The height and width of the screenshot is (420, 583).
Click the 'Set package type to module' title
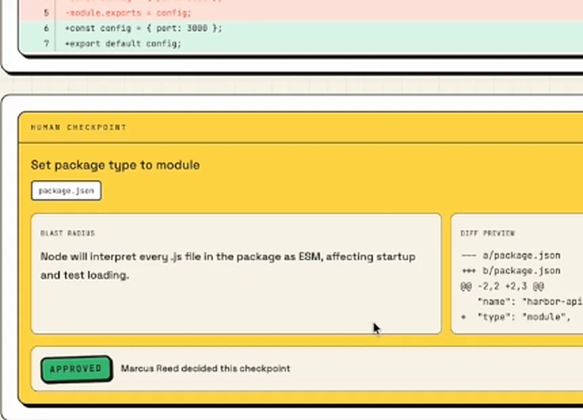(x=115, y=165)
